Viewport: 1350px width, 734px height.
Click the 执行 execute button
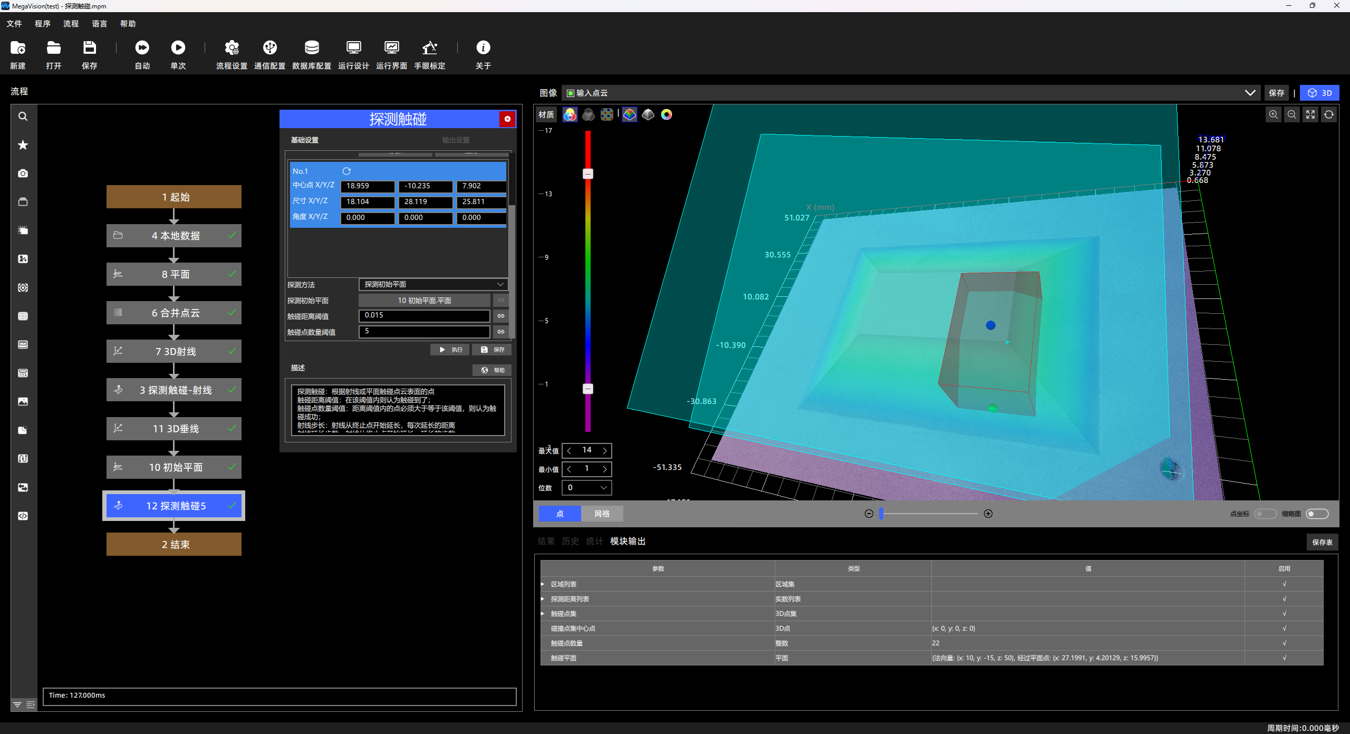click(450, 350)
